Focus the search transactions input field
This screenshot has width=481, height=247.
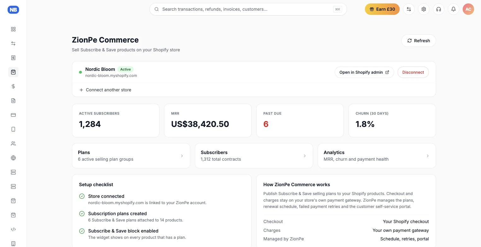[x=248, y=9]
